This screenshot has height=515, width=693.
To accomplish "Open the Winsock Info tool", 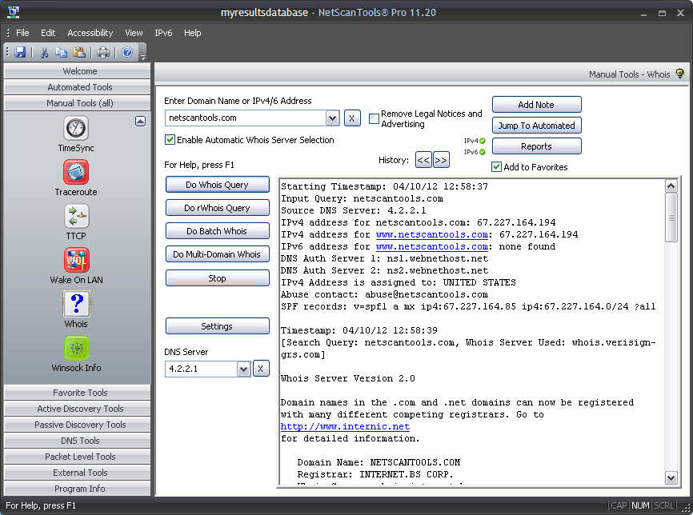I will [x=77, y=353].
